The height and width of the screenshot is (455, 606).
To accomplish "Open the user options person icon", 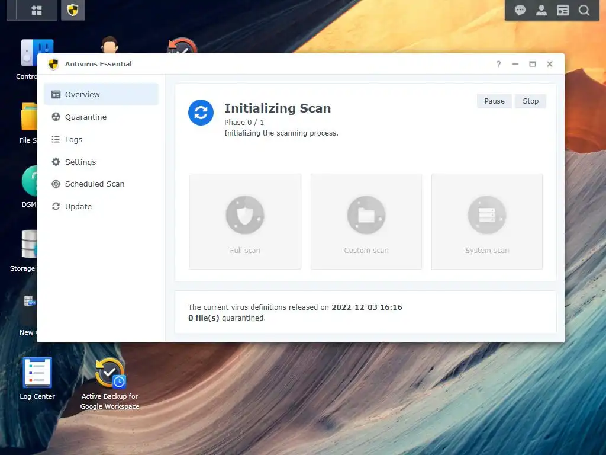I will (x=541, y=10).
